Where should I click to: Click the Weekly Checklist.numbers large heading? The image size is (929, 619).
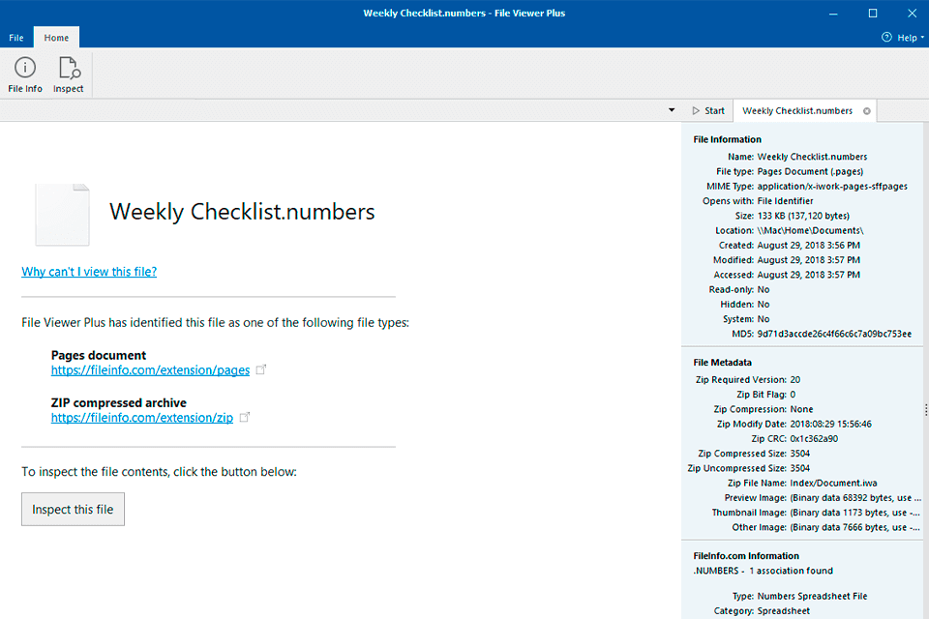coord(242,212)
